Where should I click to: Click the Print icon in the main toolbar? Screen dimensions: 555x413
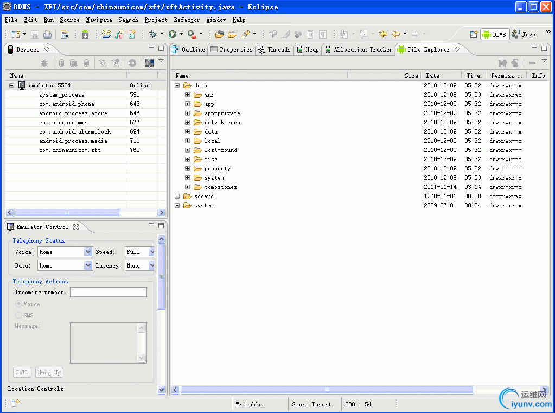[48, 34]
